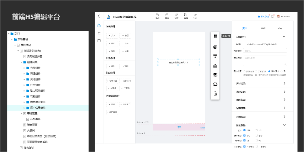Add a 按钮 button component

(125, 36)
